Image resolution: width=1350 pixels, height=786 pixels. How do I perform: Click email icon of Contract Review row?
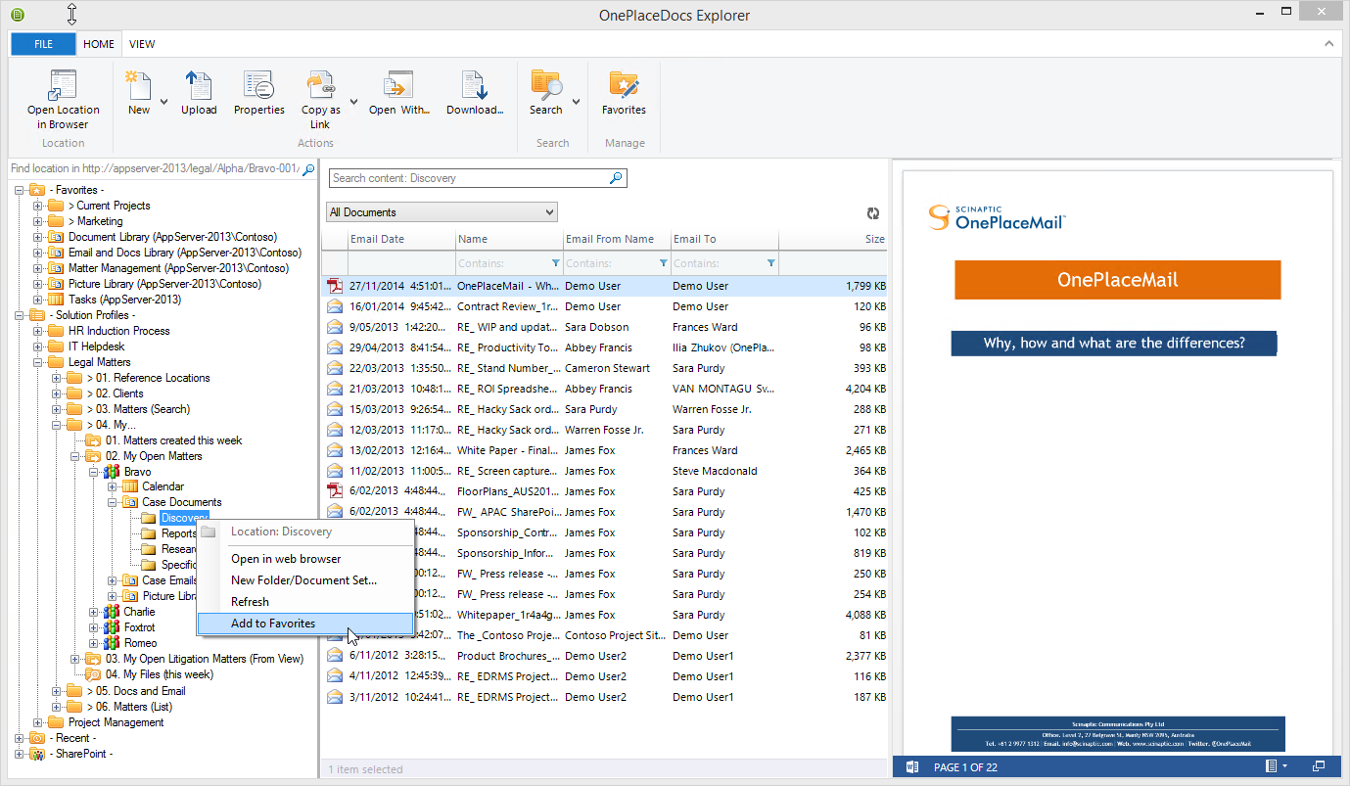point(335,306)
